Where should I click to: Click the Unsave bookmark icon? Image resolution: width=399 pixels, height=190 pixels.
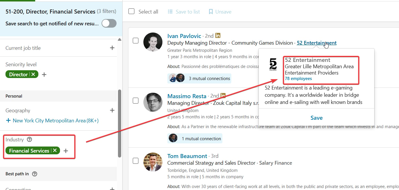211,12
